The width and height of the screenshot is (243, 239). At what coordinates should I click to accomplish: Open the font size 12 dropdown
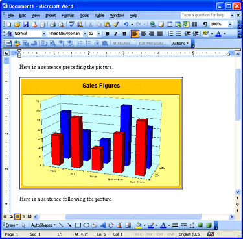[98, 34]
